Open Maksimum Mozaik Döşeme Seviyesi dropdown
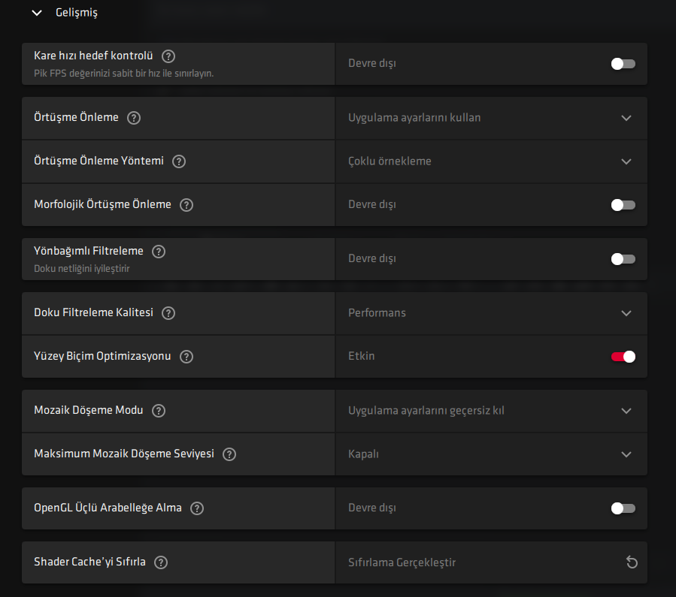 626,454
